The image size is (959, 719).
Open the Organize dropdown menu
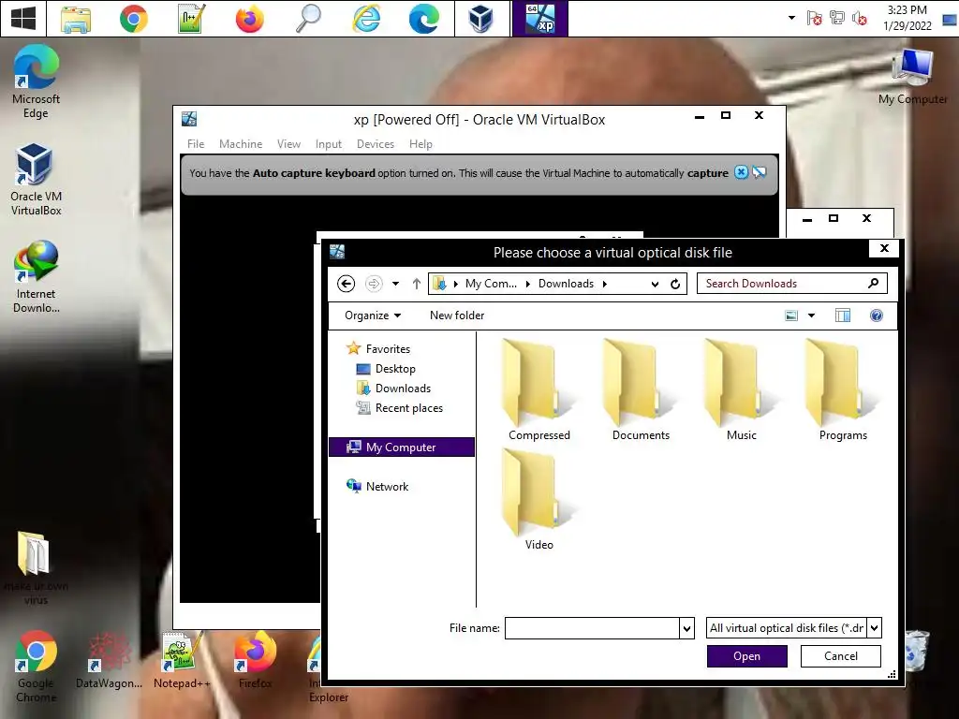click(x=373, y=315)
